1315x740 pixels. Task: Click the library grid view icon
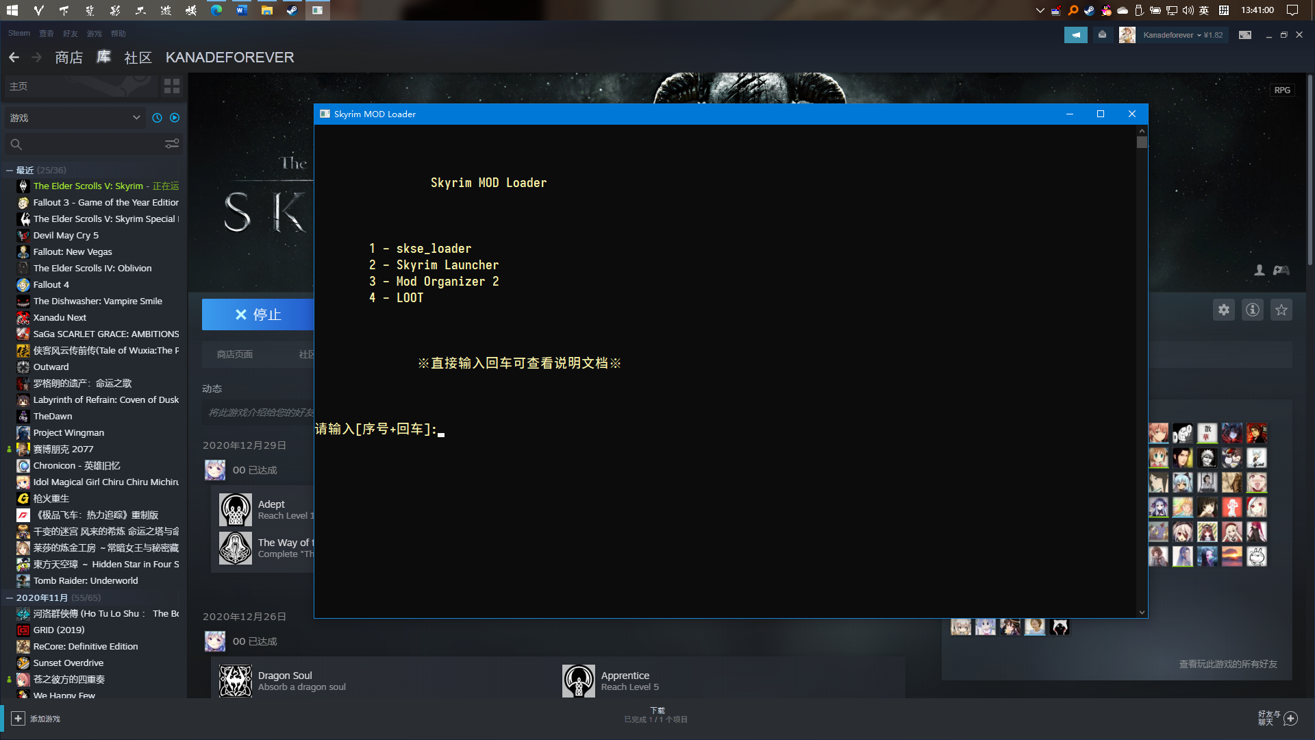click(x=172, y=86)
